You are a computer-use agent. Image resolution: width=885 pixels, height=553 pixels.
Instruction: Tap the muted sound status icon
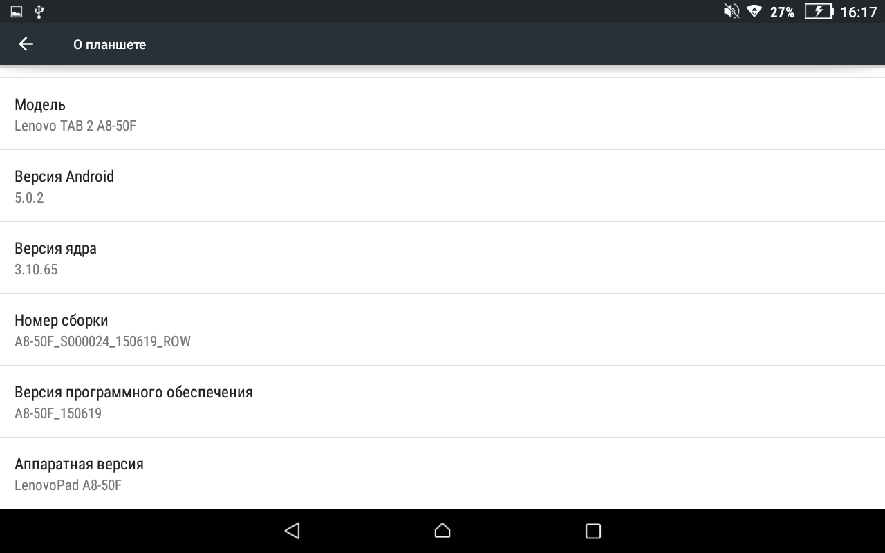point(732,11)
